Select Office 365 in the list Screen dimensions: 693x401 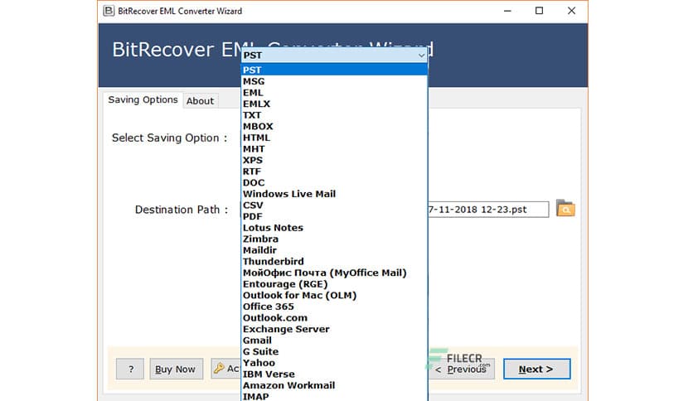point(335,307)
